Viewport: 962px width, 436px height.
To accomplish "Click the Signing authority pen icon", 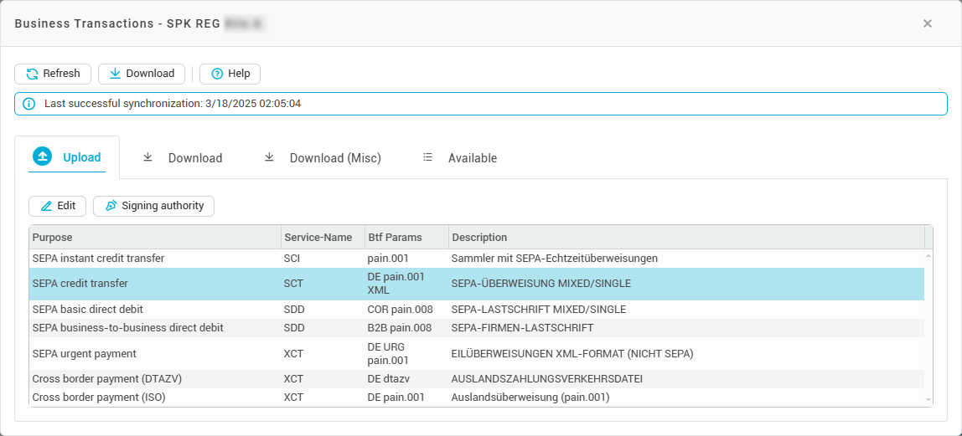I will 111,206.
